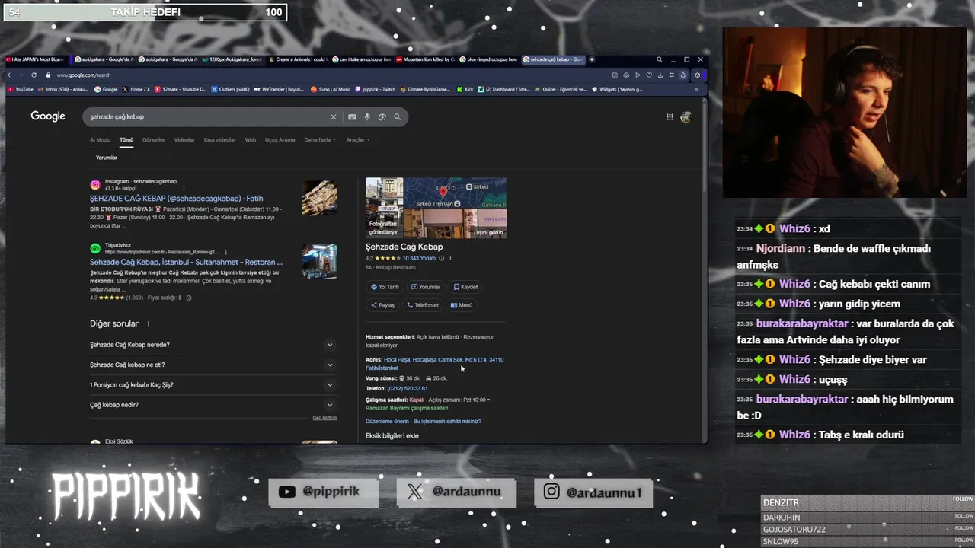
Task: Open the Tripadvisor result options menu
Action: coord(225,252)
